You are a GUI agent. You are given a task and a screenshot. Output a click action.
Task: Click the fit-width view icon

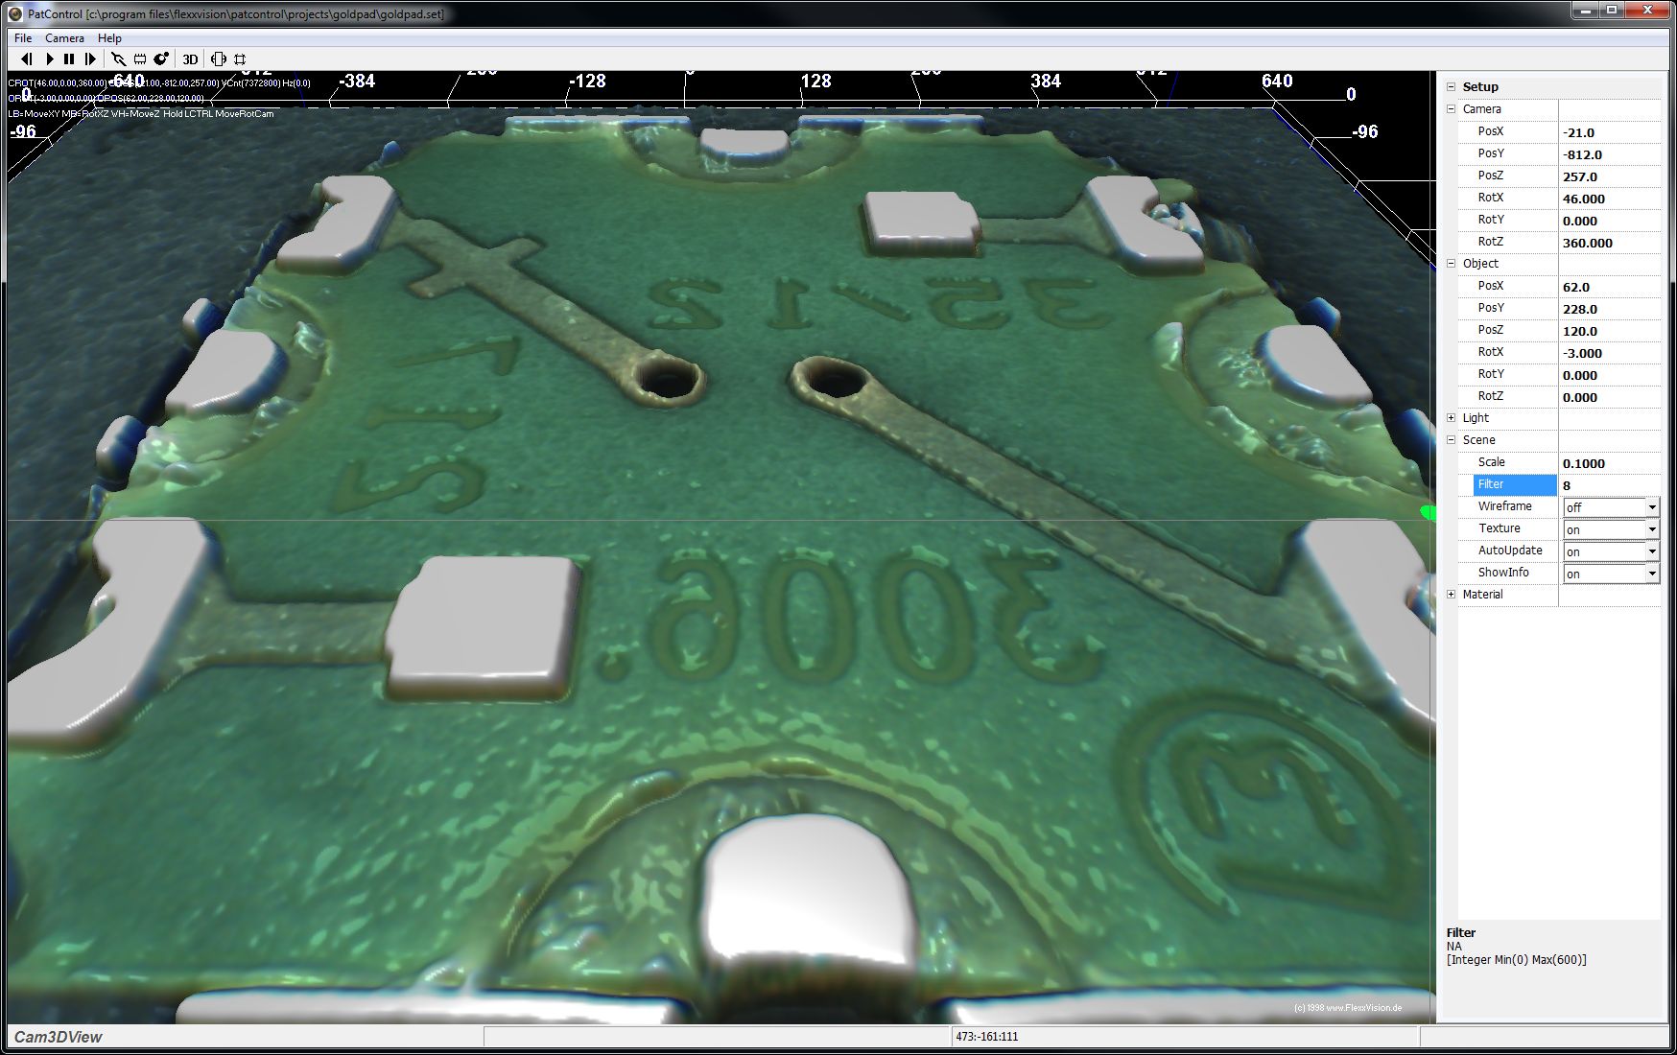click(219, 59)
